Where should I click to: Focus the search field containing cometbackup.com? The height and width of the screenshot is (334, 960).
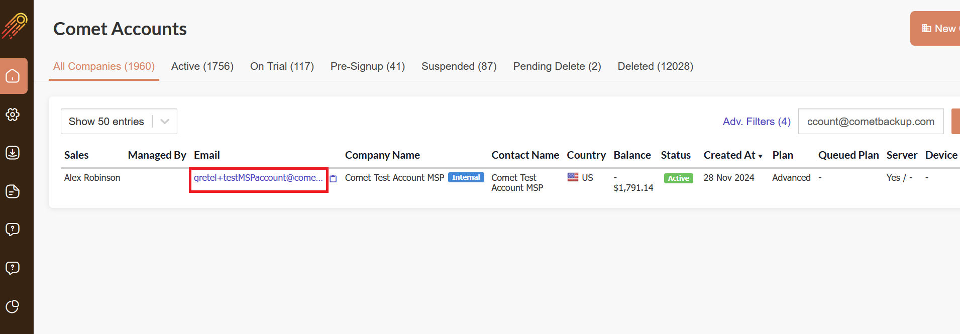click(871, 122)
